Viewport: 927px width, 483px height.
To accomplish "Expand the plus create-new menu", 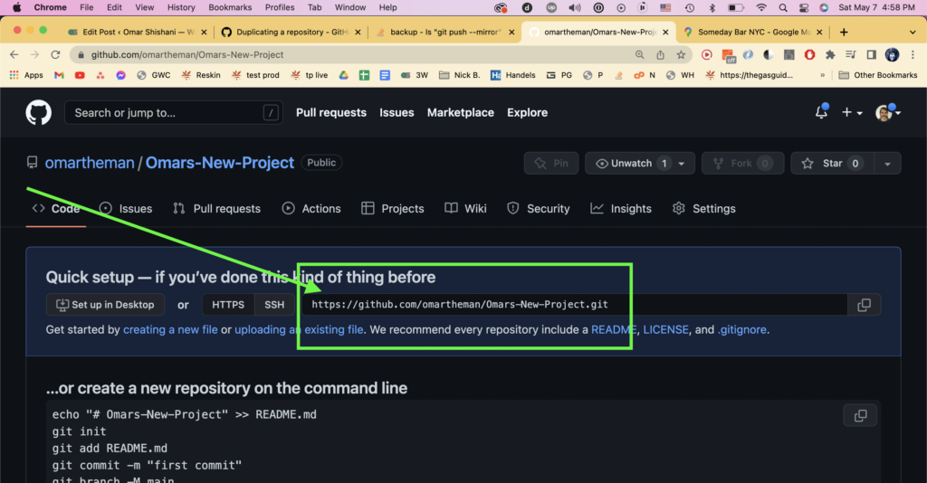I will point(852,113).
